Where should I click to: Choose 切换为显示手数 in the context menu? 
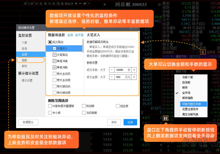pos(193,104)
